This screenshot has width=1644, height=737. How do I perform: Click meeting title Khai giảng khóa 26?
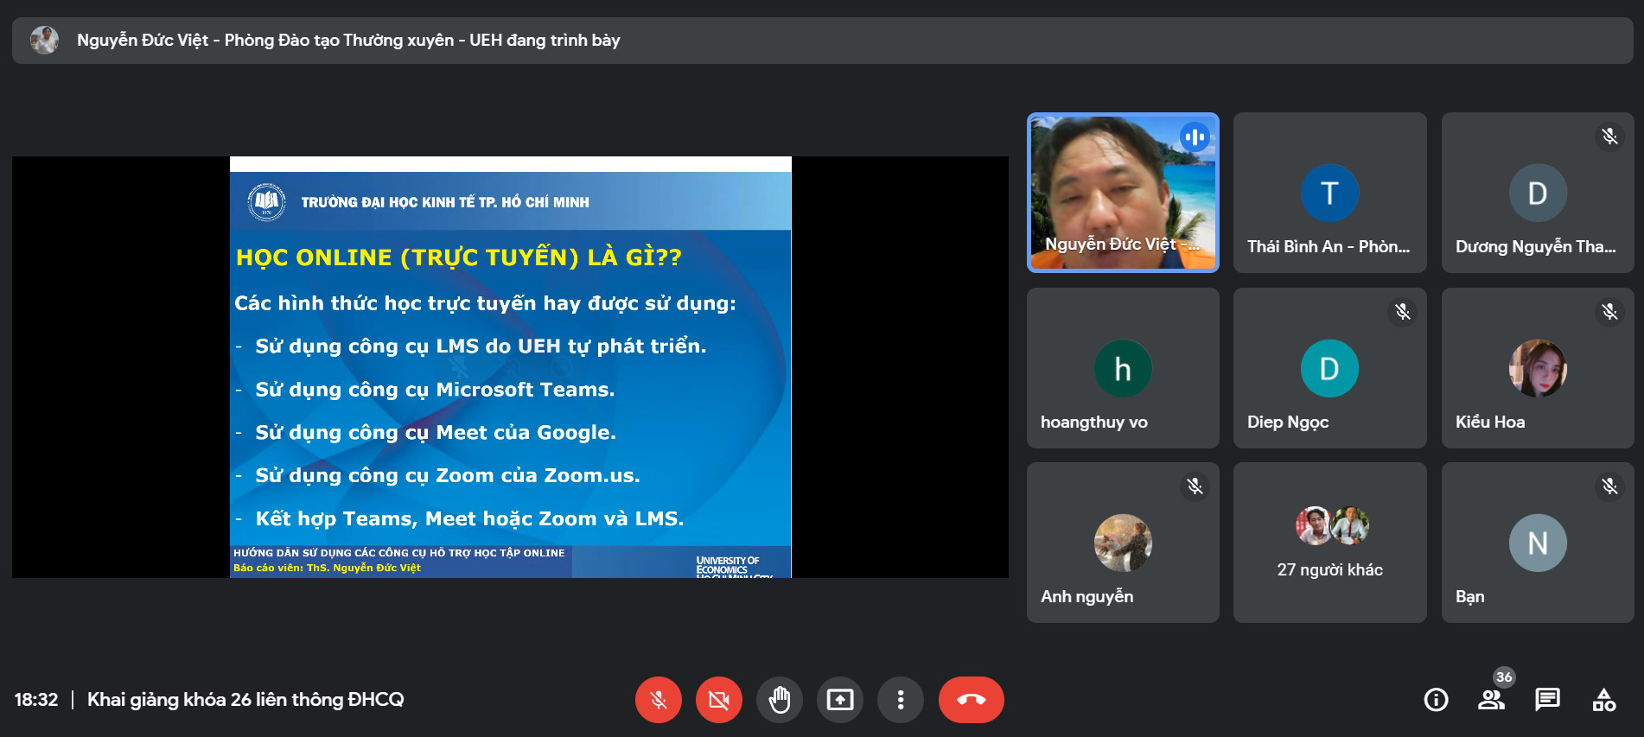245,700
